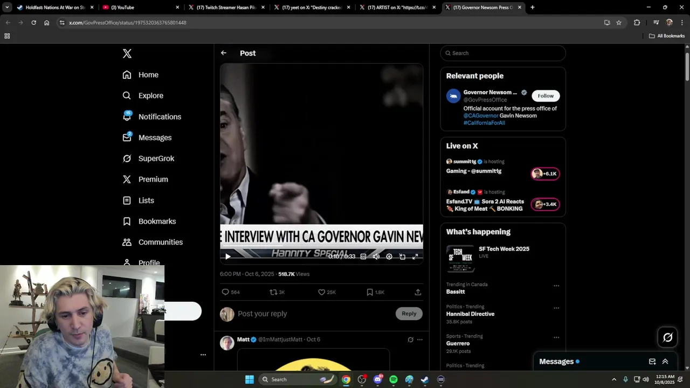Join summit1g space with +6.1K listeners

tap(546, 174)
